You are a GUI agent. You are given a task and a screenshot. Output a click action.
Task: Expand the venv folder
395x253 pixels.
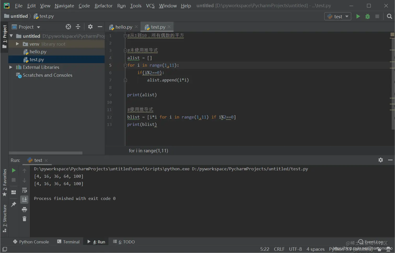click(18, 44)
